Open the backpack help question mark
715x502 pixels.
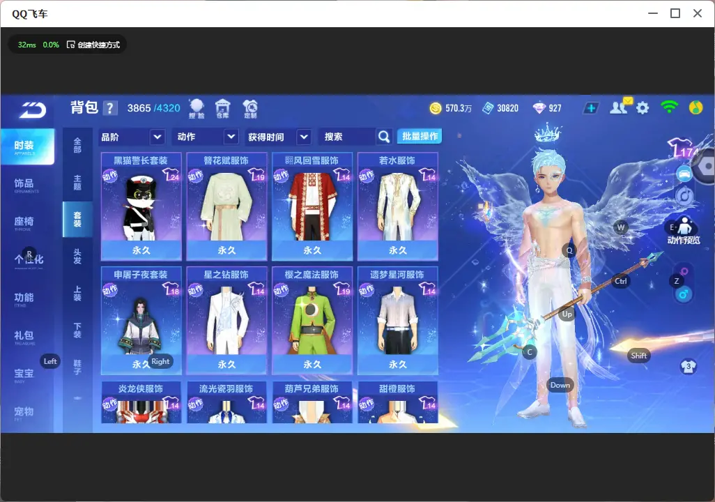click(110, 108)
